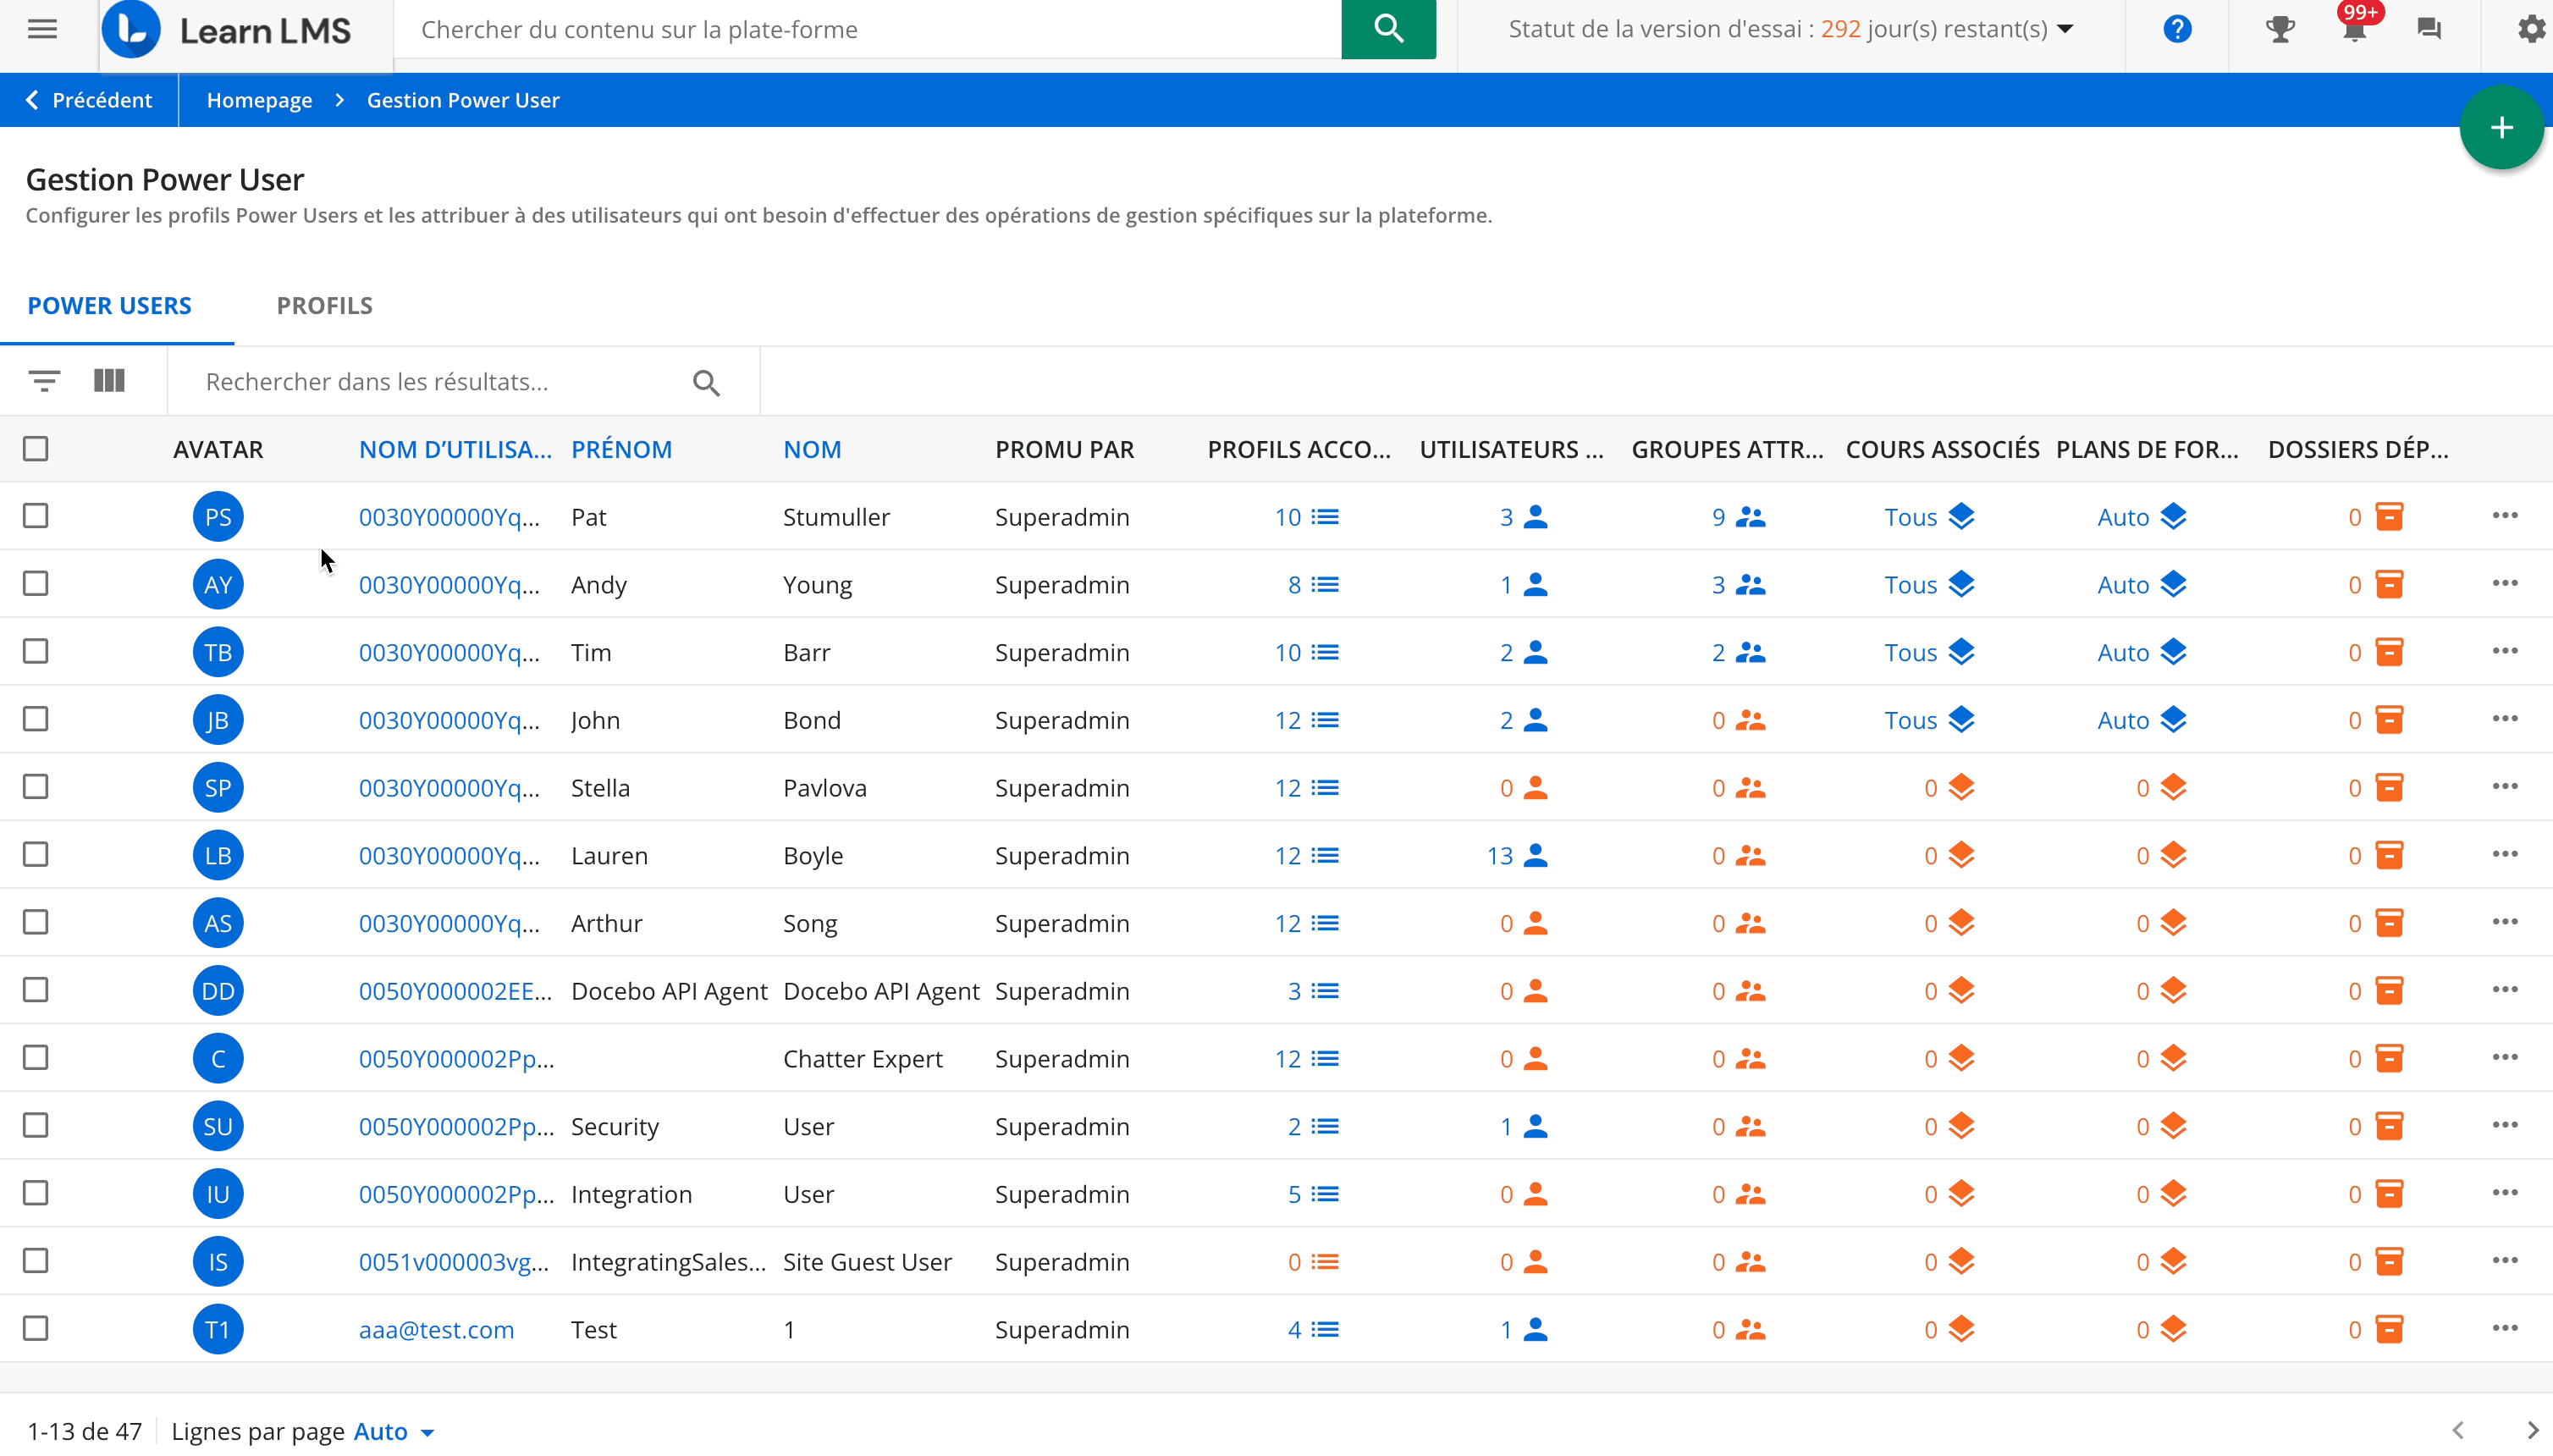Open Arthur Song's profiles list icon

tap(1325, 923)
